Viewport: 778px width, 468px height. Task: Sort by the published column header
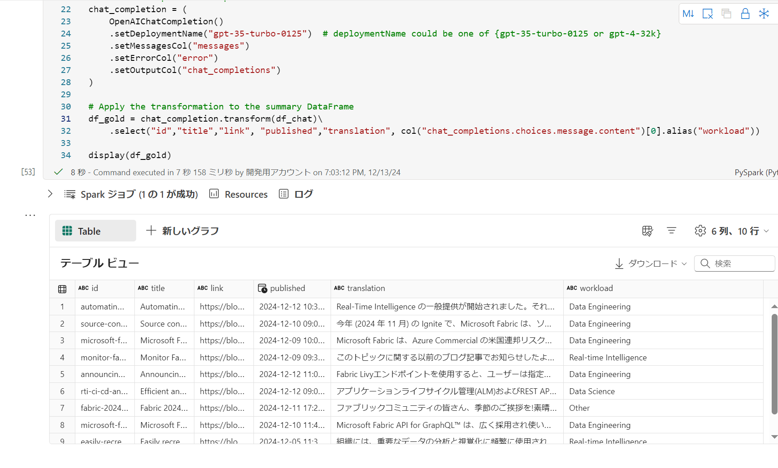pos(292,288)
